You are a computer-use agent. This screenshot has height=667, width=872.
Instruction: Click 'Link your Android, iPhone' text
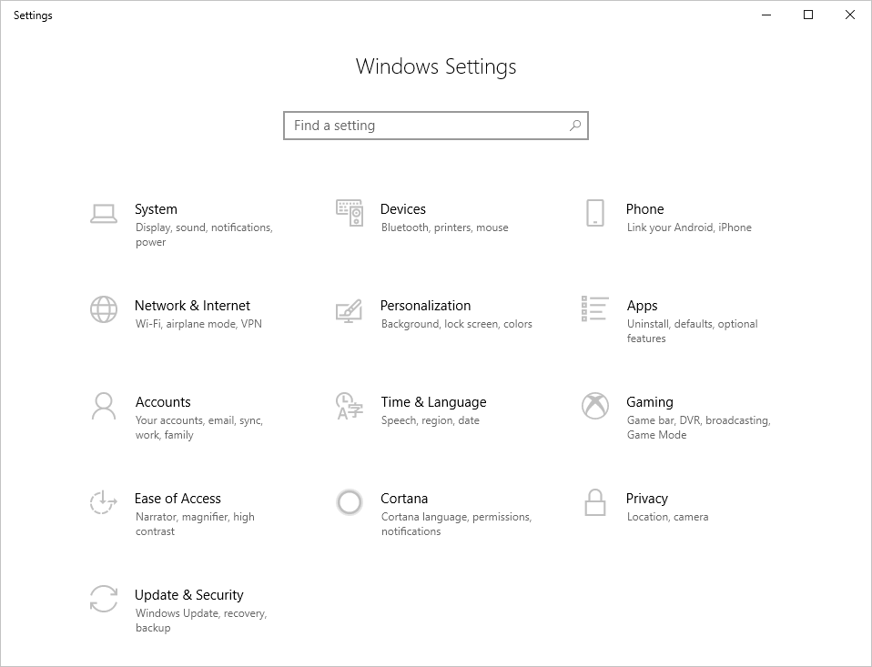[689, 227]
